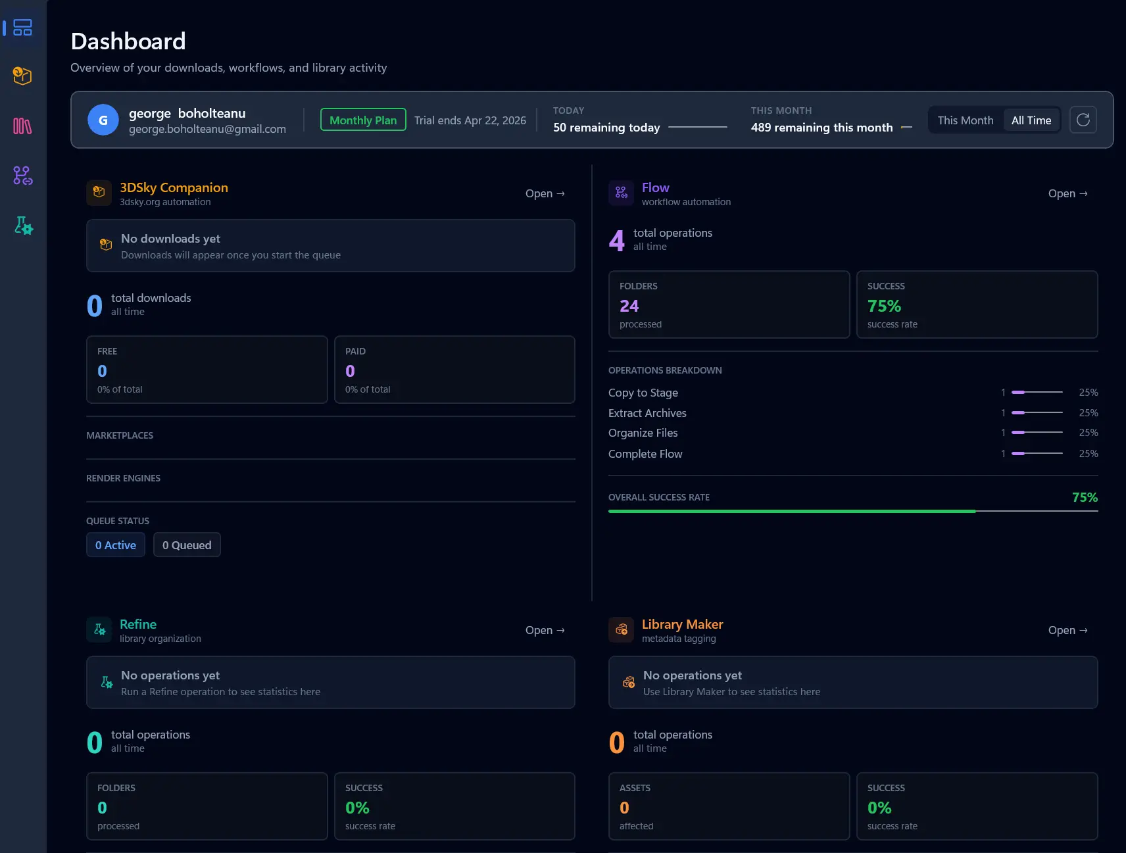The image size is (1126, 853).
Task: Click the icon in Refine's No operations yet box
Action: pyautogui.click(x=106, y=682)
